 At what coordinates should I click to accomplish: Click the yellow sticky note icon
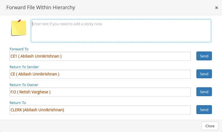18,28
